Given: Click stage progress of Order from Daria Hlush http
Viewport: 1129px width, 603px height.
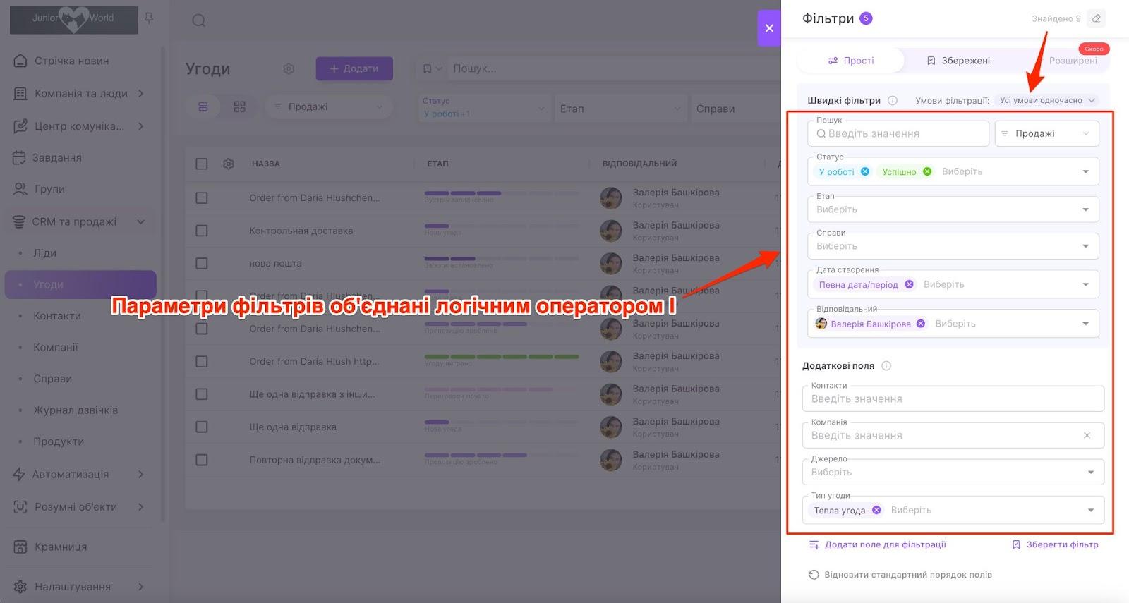Looking at the screenshot, I should [502, 358].
